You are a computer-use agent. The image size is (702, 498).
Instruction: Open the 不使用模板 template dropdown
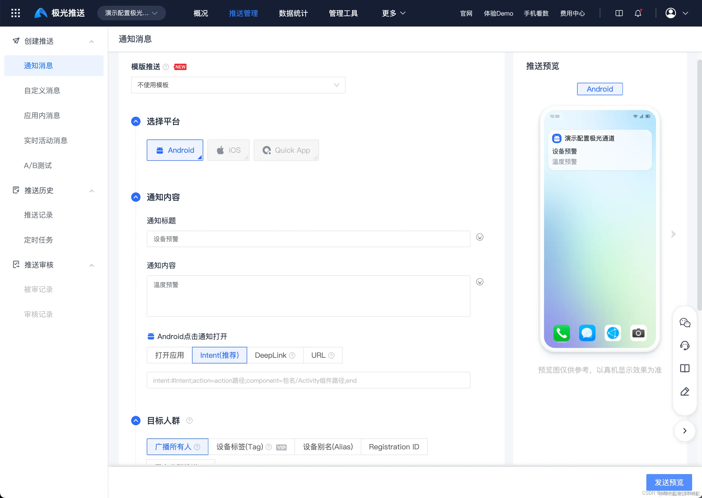[x=238, y=85]
